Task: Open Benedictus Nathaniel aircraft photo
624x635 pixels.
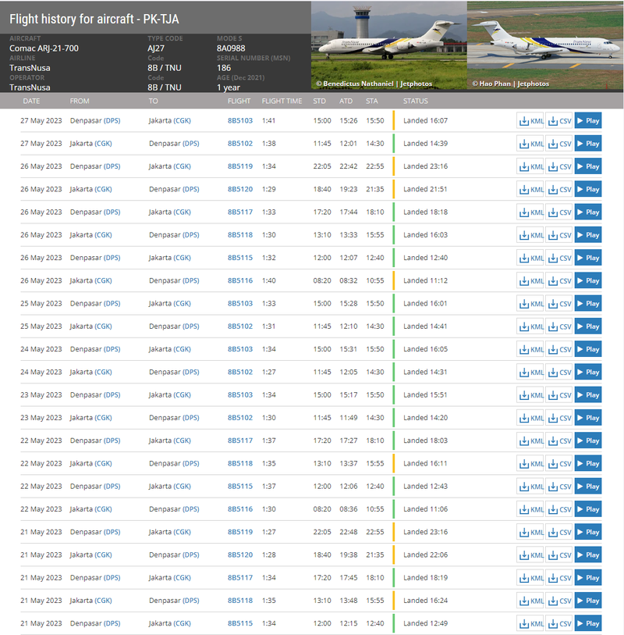Action: tap(389, 45)
